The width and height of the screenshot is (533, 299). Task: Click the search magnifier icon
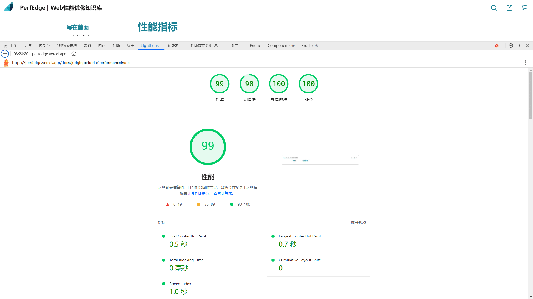[x=494, y=8]
